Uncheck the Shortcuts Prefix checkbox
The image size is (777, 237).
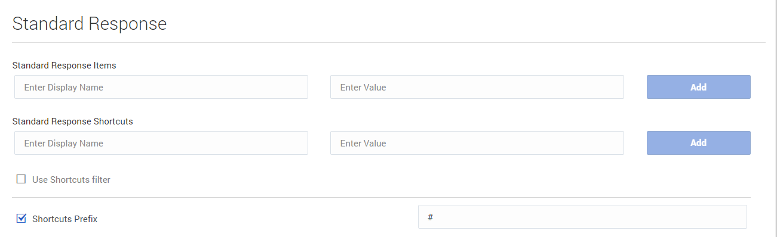click(22, 219)
